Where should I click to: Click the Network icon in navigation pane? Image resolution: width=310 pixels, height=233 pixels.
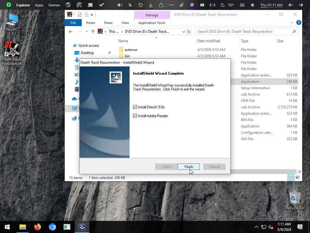click(x=74, y=118)
